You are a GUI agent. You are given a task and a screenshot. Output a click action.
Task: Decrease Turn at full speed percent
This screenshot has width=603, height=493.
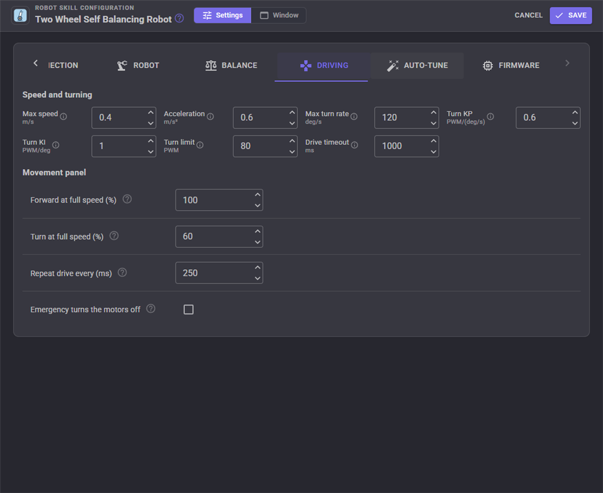tap(258, 242)
